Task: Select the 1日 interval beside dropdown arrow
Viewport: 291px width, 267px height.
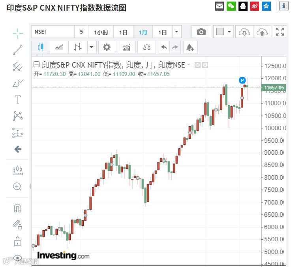Action: tap(163, 32)
